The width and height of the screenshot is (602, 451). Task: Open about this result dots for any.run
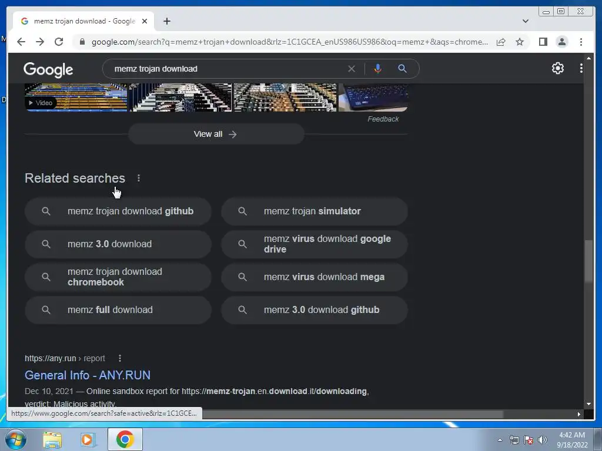[x=120, y=358]
